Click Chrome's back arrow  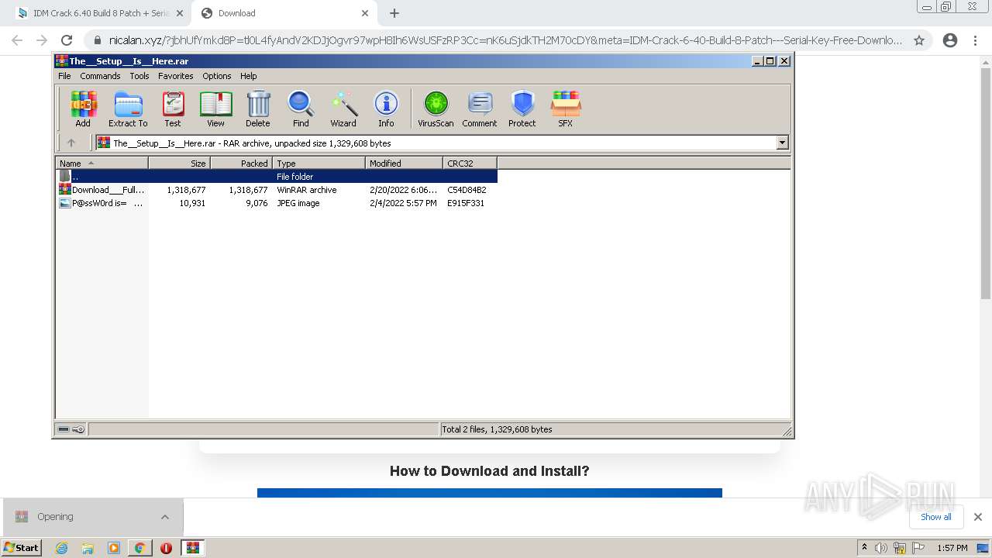click(17, 40)
